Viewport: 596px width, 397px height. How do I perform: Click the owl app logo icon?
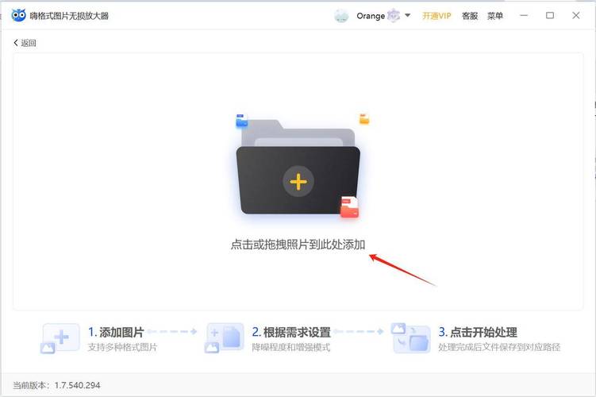(x=18, y=16)
